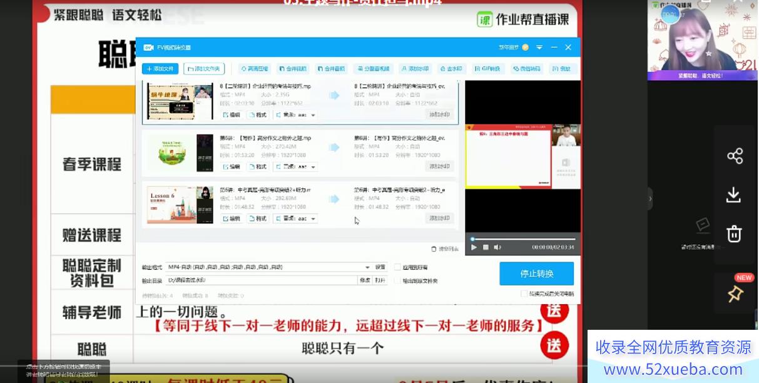This screenshot has width=759, height=383.
Task: Open the 合并视频 merge video tool
Action: point(293,69)
